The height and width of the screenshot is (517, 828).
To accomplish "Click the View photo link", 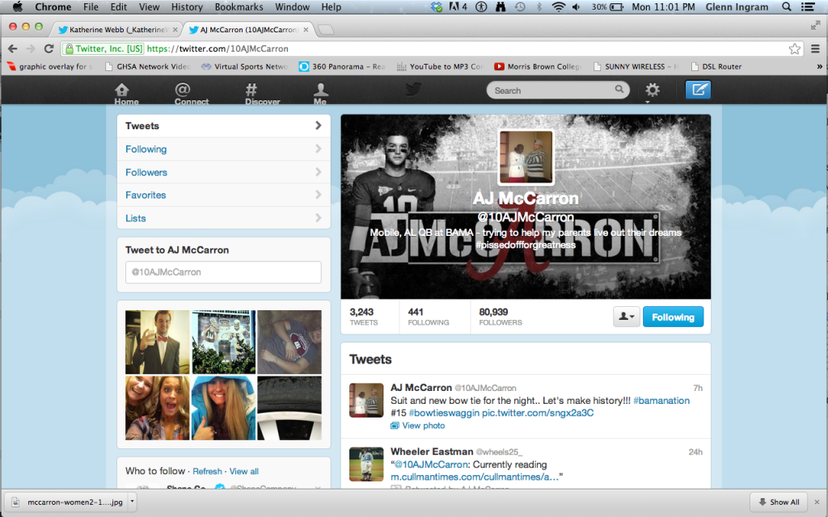I will (x=423, y=426).
